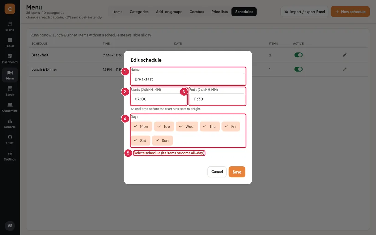Click Import / export Excel button
Image resolution: width=376 pixels, height=235 pixels.
coord(305,12)
